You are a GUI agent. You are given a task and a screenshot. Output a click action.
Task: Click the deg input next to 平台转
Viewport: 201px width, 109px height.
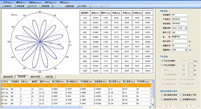coord(191,61)
